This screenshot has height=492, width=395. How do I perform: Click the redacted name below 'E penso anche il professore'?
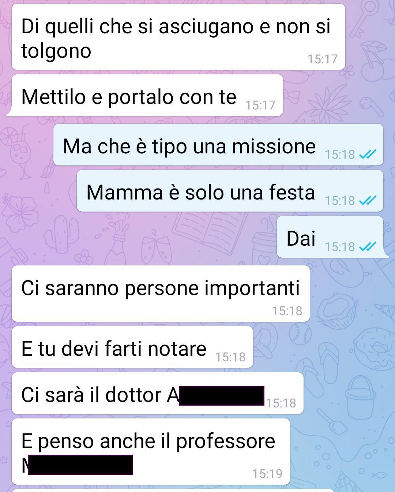[80, 465]
